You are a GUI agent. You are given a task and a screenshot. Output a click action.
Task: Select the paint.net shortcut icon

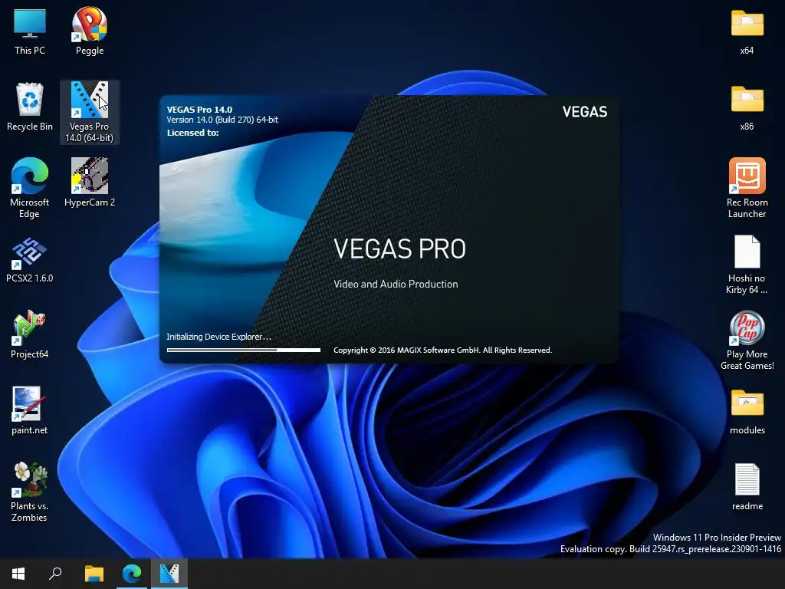30,411
